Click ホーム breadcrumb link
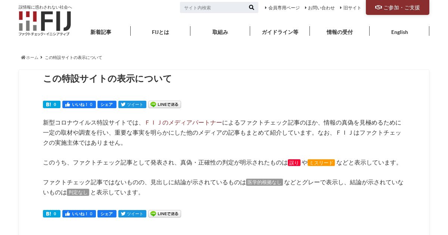Screen dimensions: 448x235 pos(32,57)
